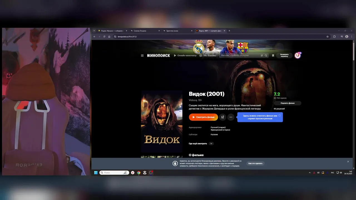Open the volume icon in system tray
356x200 pixels.
[341, 173]
